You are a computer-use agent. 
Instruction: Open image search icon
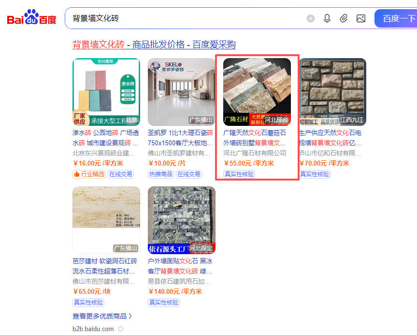pyautogui.click(x=360, y=18)
